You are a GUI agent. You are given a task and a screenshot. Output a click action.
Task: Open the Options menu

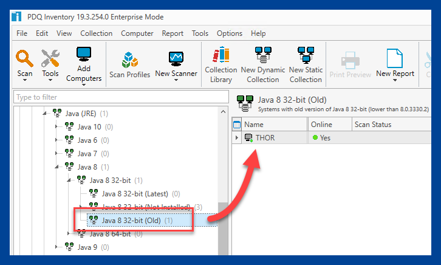230,33
